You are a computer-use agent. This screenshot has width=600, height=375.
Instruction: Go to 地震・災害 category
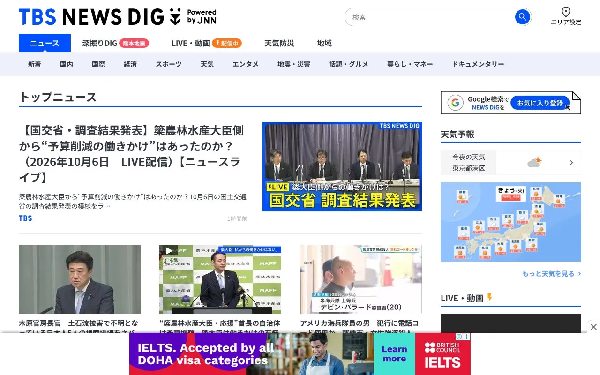[x=294, y=64]
